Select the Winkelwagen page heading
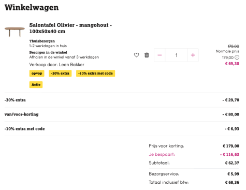Screen dimensions: 246x190 32,7
